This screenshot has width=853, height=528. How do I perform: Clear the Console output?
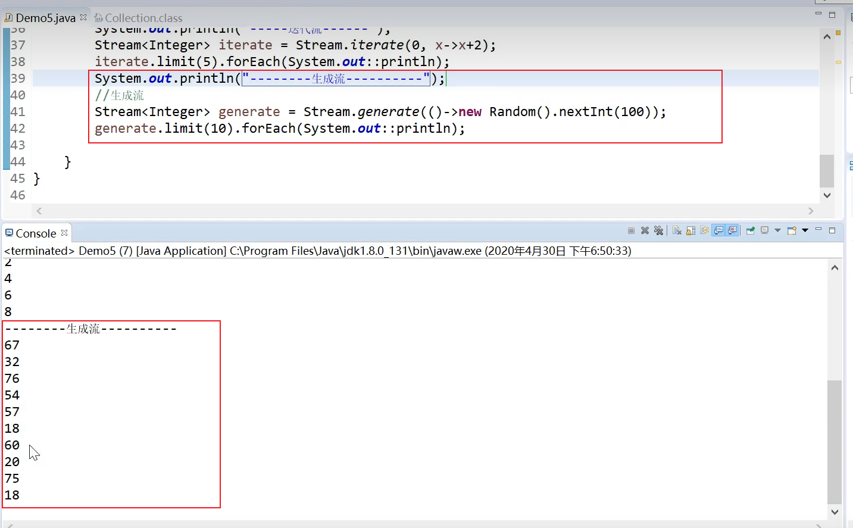click(677, 231)
